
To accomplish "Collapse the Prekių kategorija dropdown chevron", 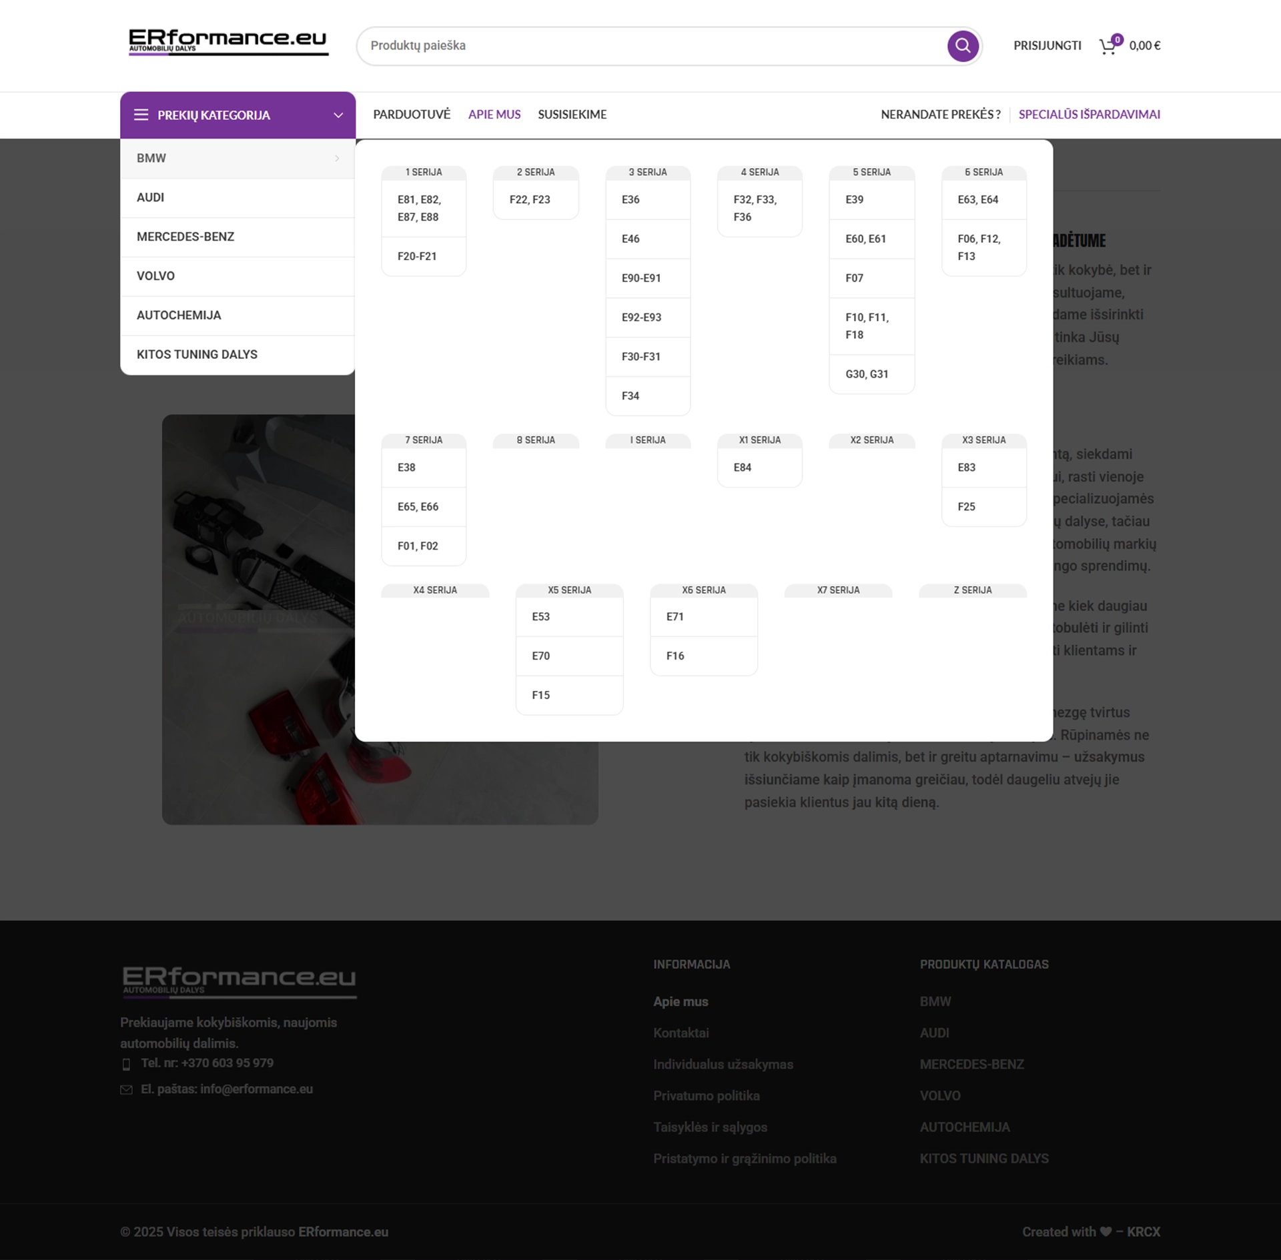I will [x=338, y=115].
